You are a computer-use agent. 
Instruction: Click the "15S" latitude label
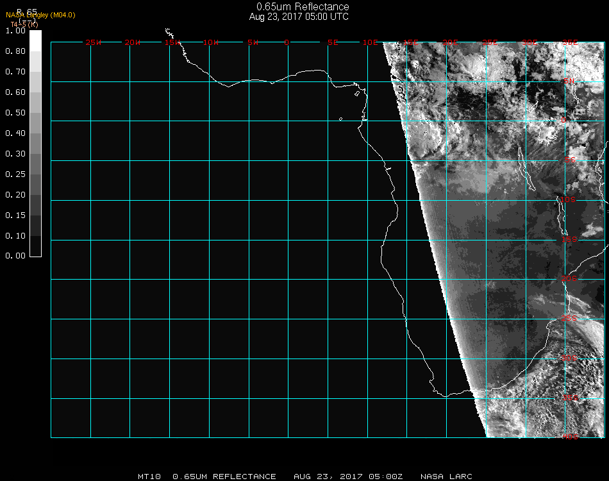click(569, 239)
